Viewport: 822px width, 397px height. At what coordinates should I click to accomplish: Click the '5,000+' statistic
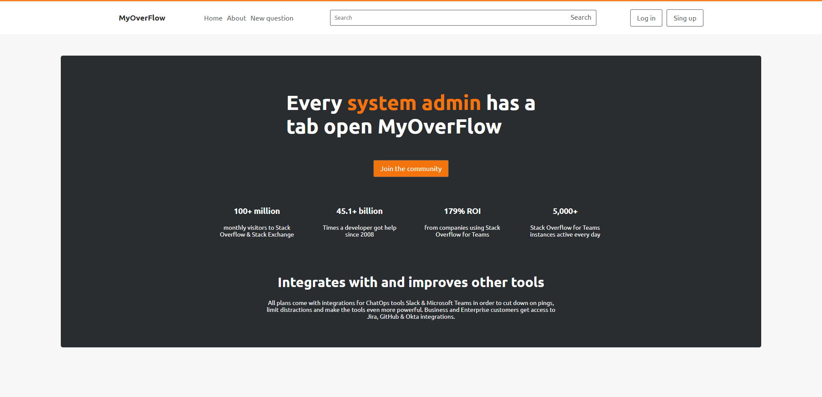pos(565,211)
